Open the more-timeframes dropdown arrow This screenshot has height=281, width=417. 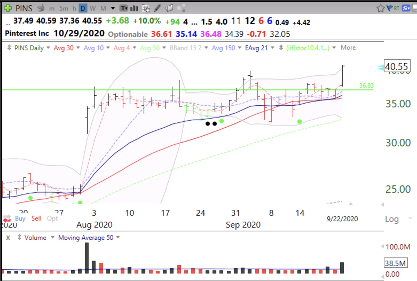(113, 9)
